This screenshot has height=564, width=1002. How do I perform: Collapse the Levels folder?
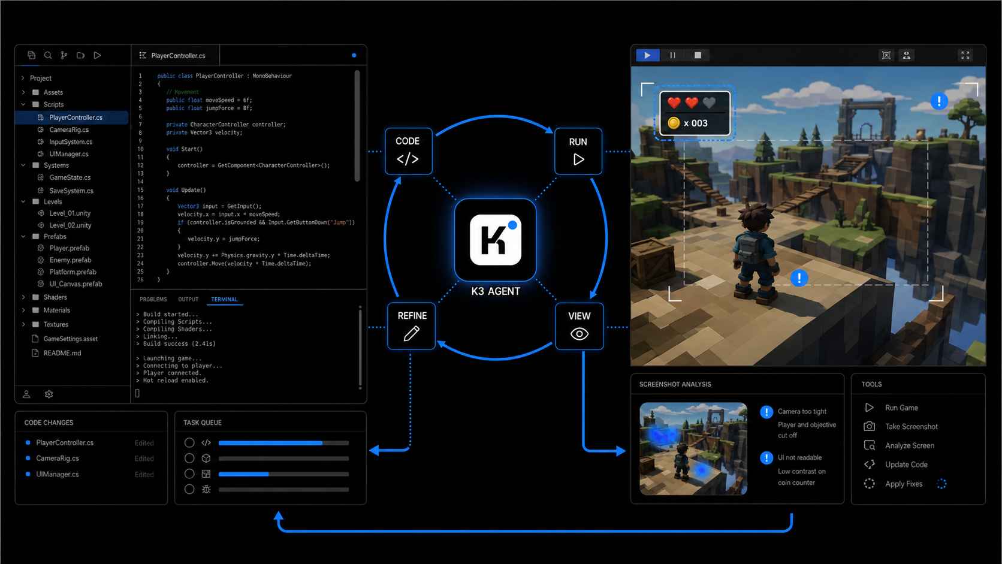pyautogui.click(x=23, y=202)
